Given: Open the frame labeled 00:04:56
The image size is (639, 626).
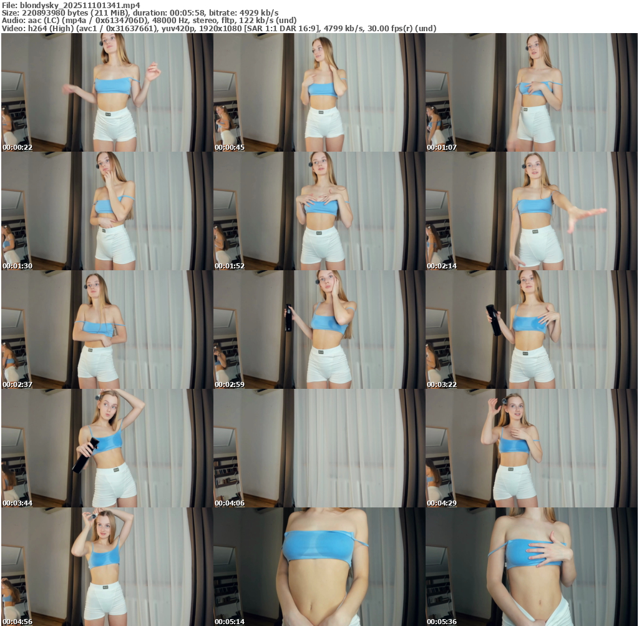Looking at the screenshot, I should [107, 567].
